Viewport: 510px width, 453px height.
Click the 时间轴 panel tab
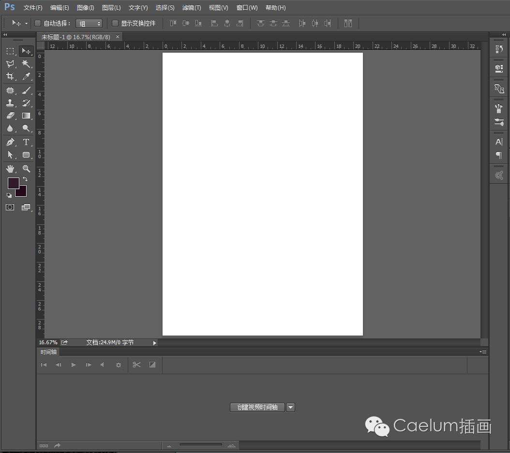tap(48, 352)
